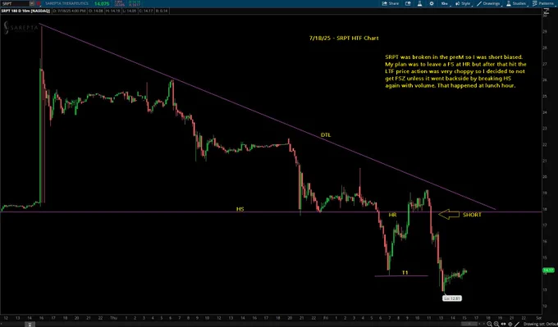Screen dimensions: 558x327
Task: Click the green current price tag on price axis
Action: [548, 270]
